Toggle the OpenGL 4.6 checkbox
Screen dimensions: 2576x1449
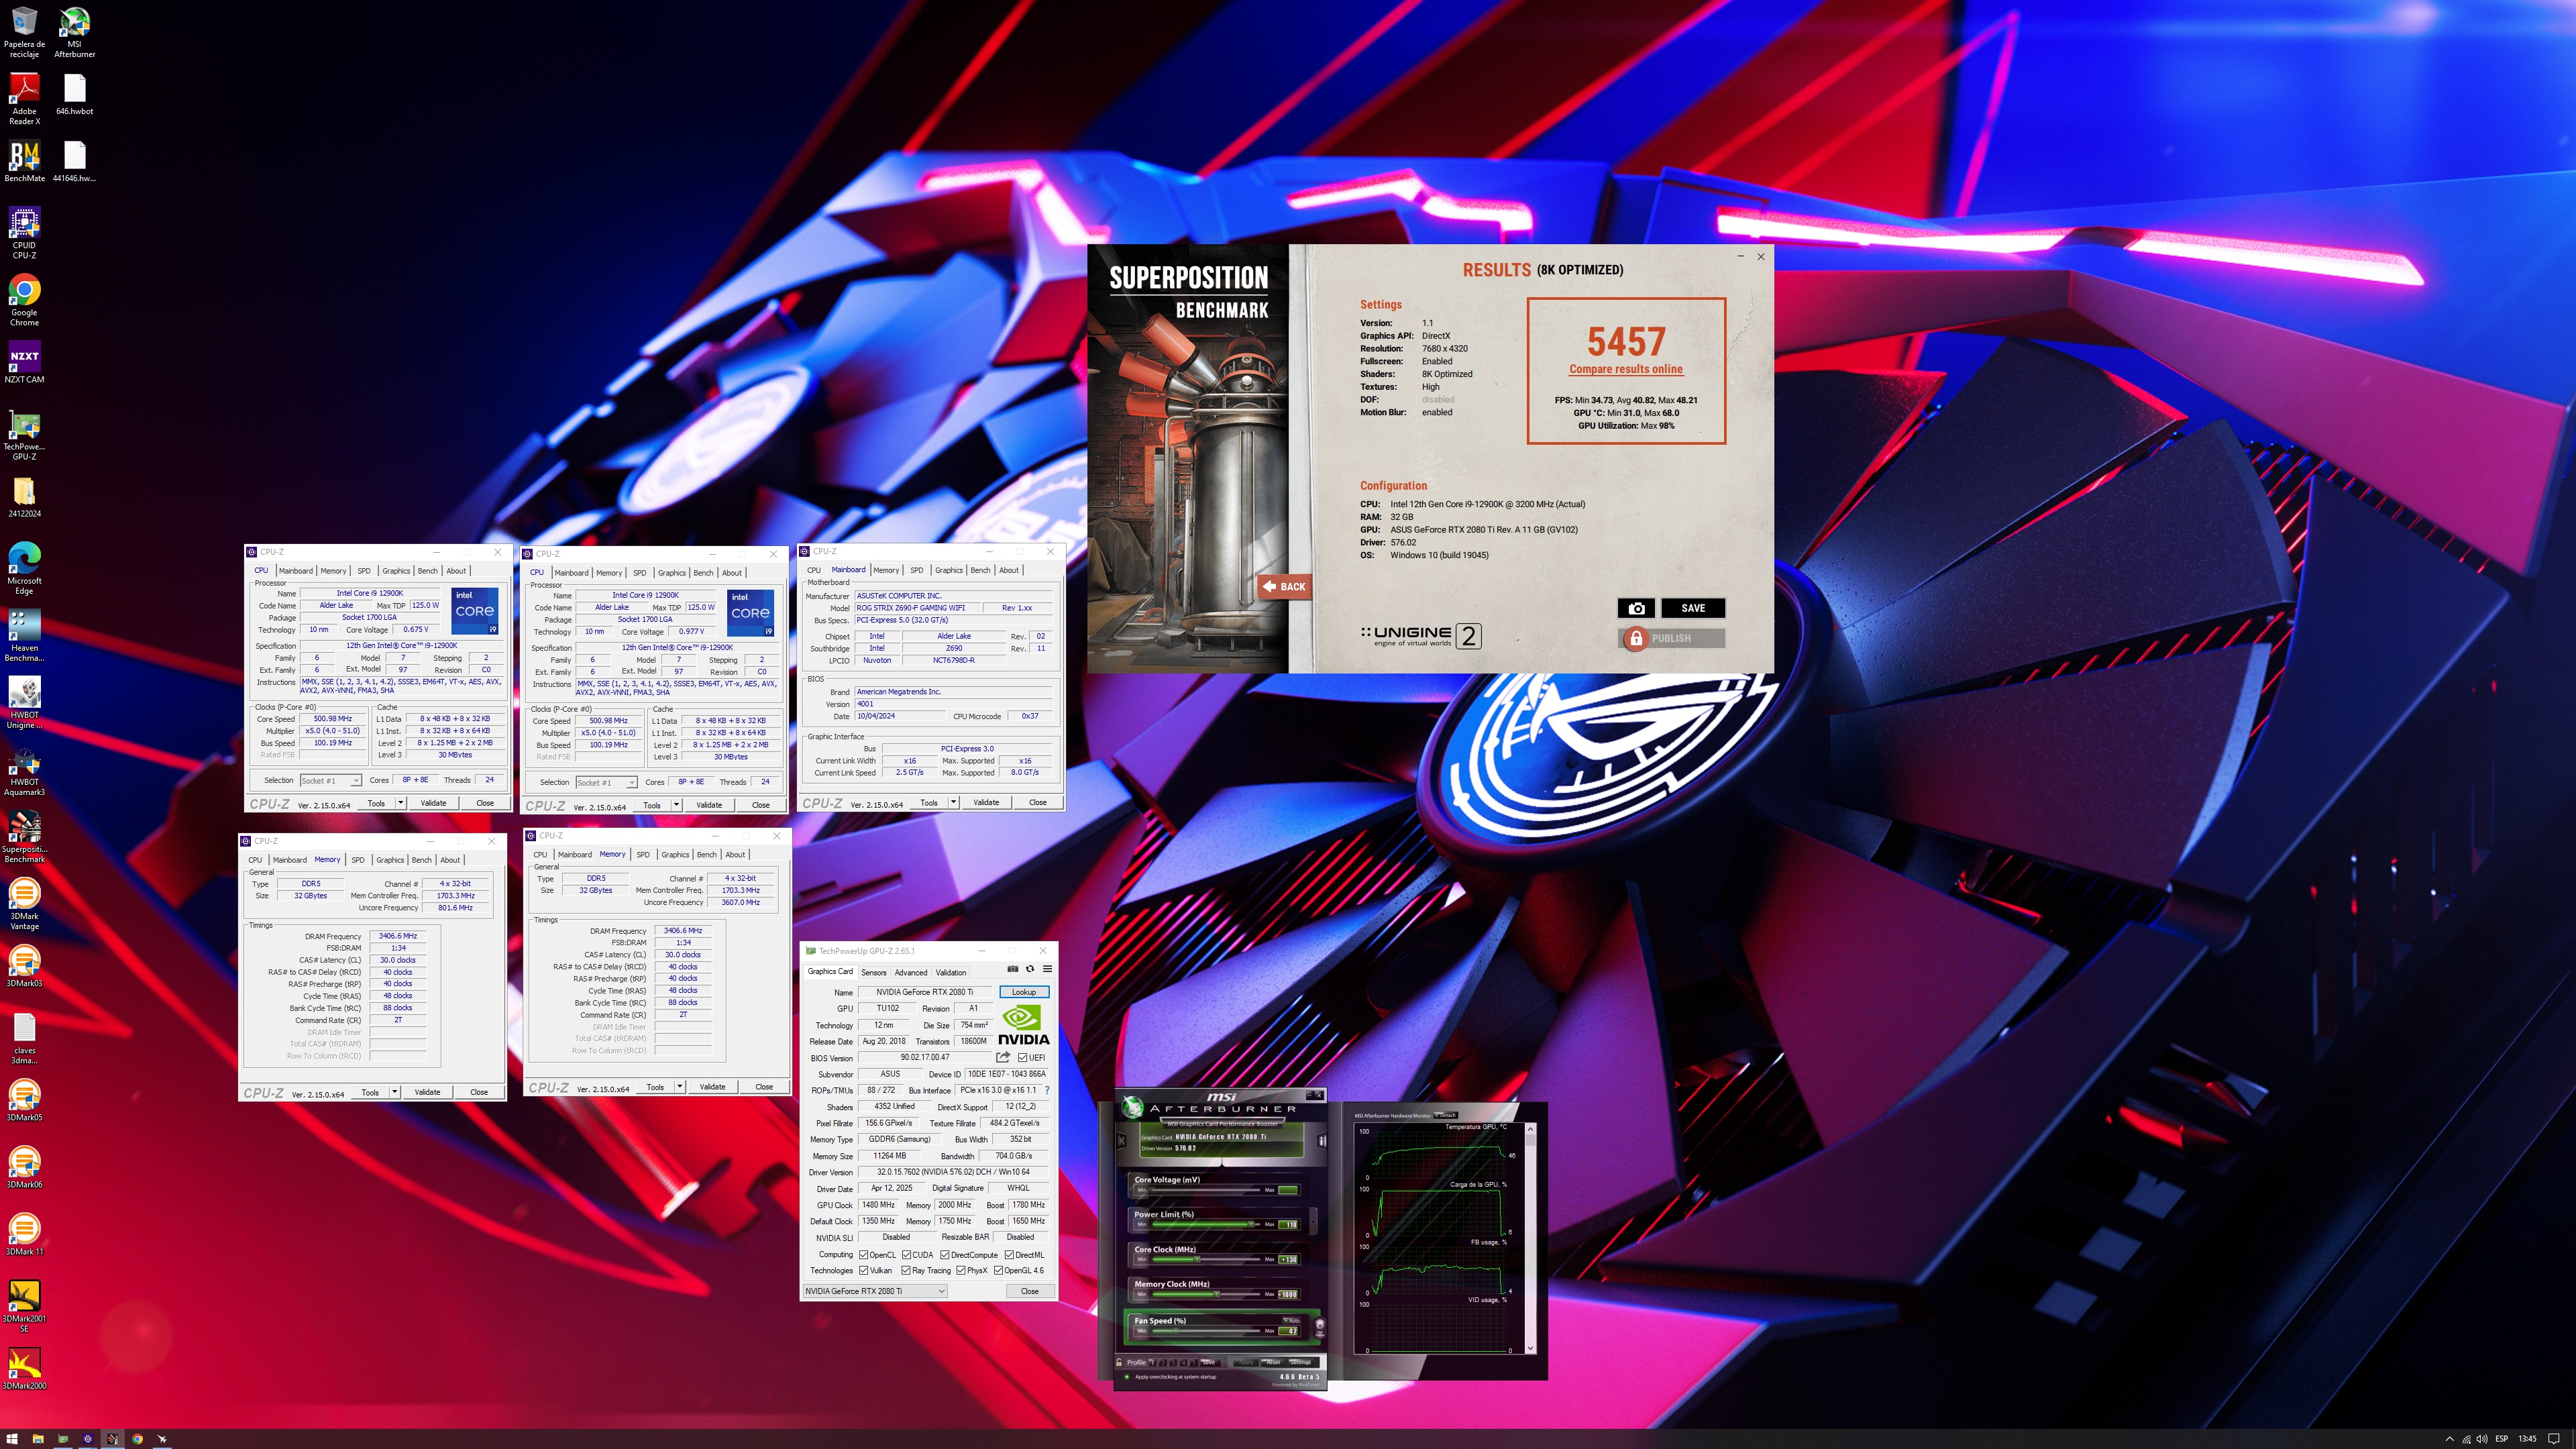(x=998, y=1271)
